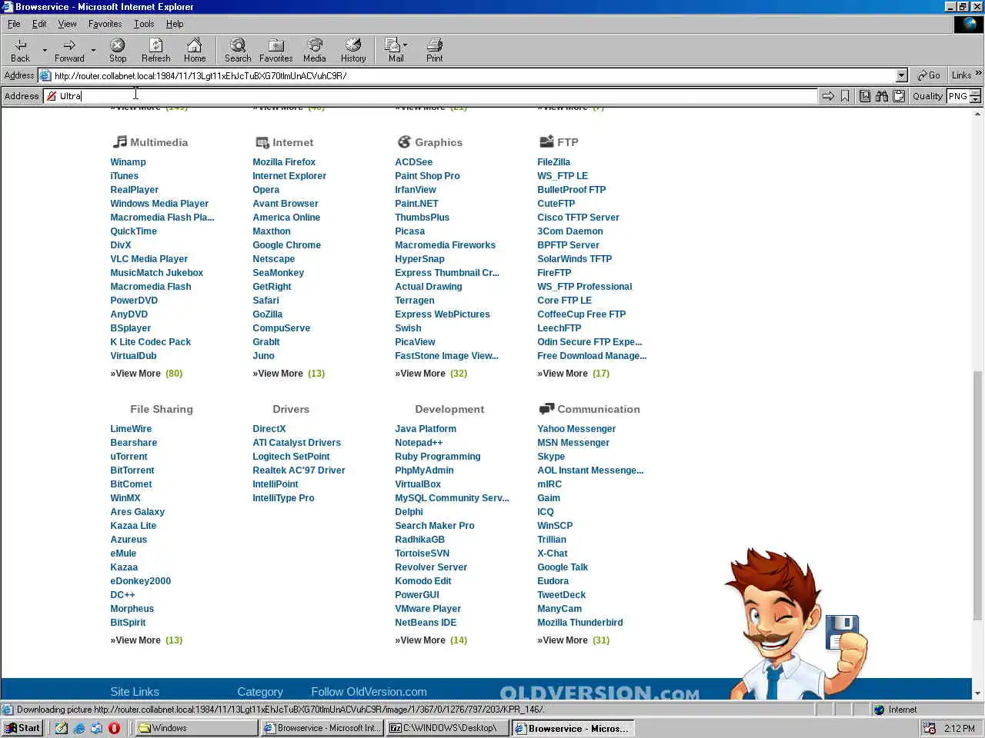This screenshot has width=985, height=738.
Task: Open the Java Platform link
Action: coord(426,429)
